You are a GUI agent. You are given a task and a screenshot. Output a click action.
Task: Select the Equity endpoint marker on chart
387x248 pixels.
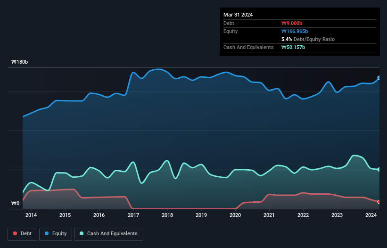point(379,78)
